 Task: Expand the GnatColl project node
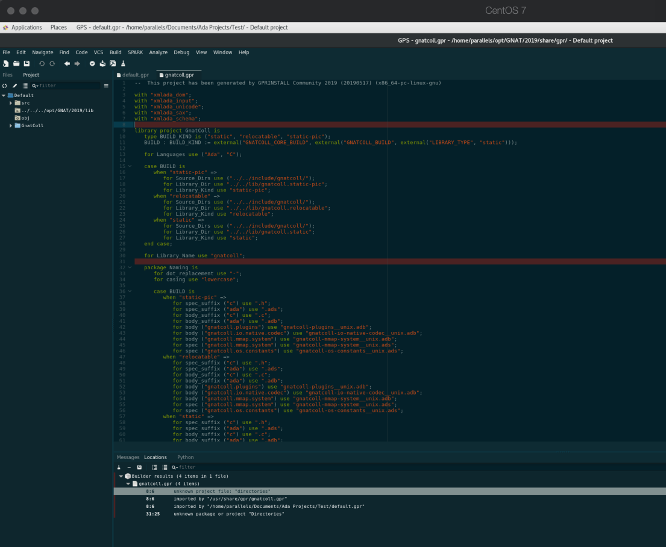pyautogui.click(x=11, y=125)
